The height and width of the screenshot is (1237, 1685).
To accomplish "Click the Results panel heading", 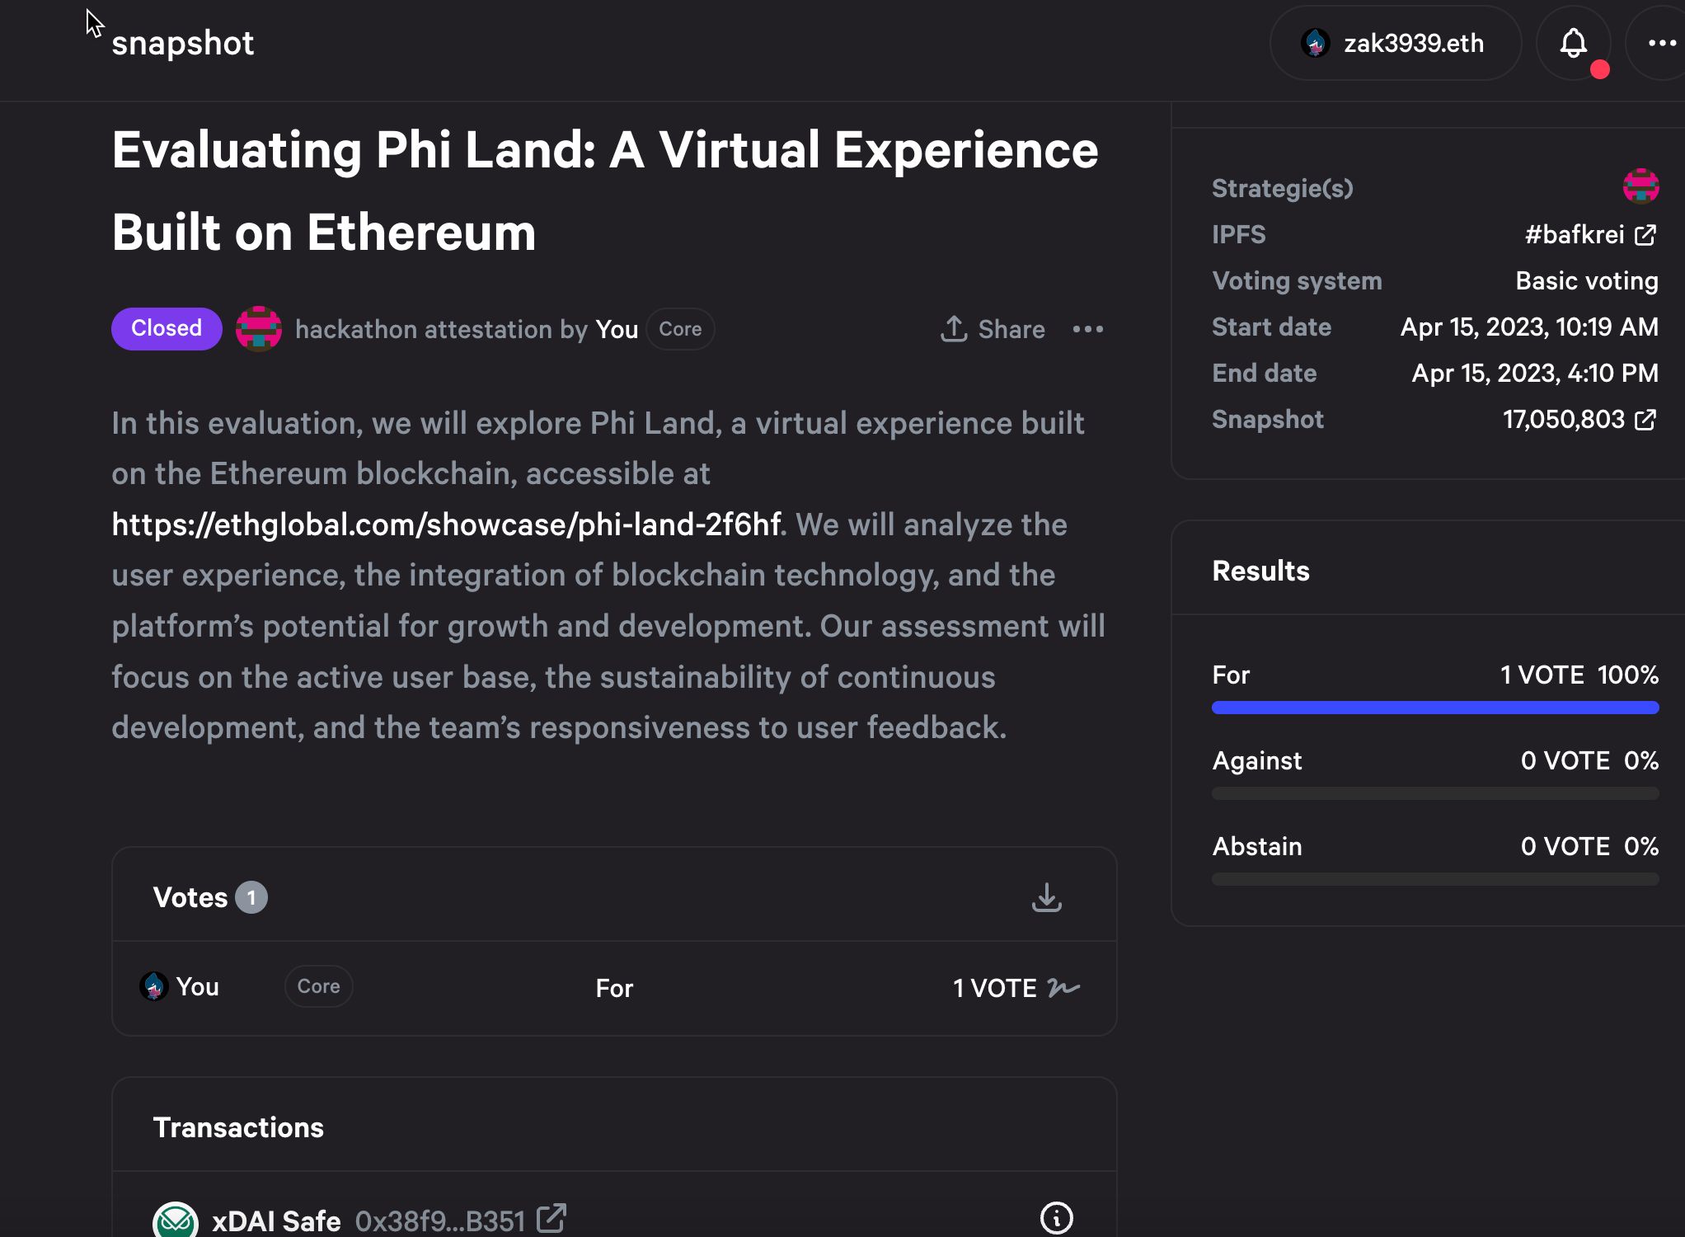I will coord(1260,571).
